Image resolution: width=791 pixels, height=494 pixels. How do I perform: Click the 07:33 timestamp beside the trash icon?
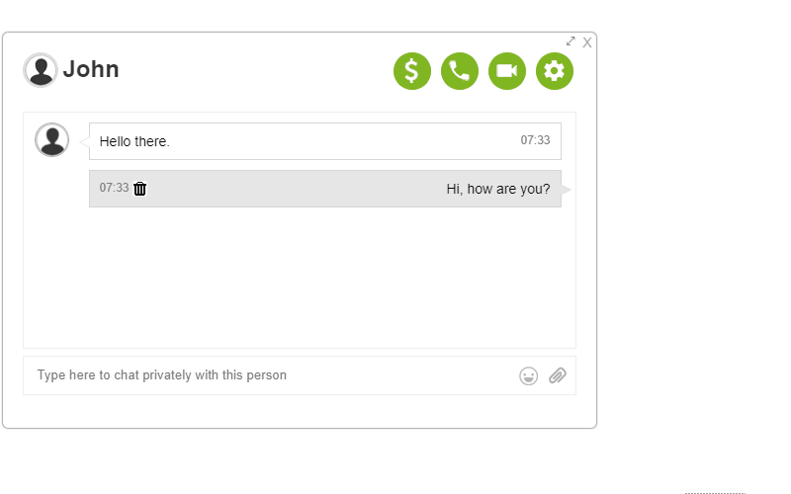click(114, 188)
